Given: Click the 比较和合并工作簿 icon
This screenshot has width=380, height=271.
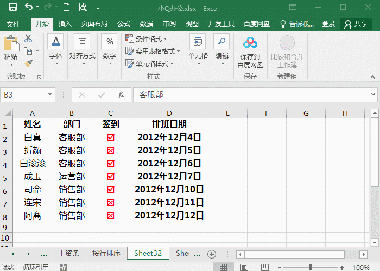Looking at the screenshot, I should (287, 43).
